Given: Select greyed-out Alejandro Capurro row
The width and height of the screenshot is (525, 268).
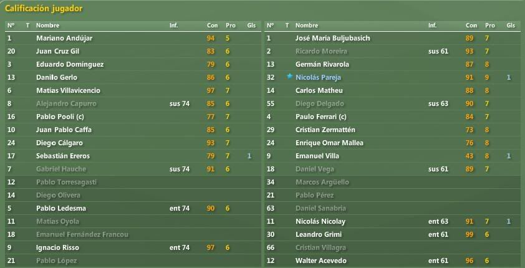Looking at the screenshot, I should [x=133, y=103].
